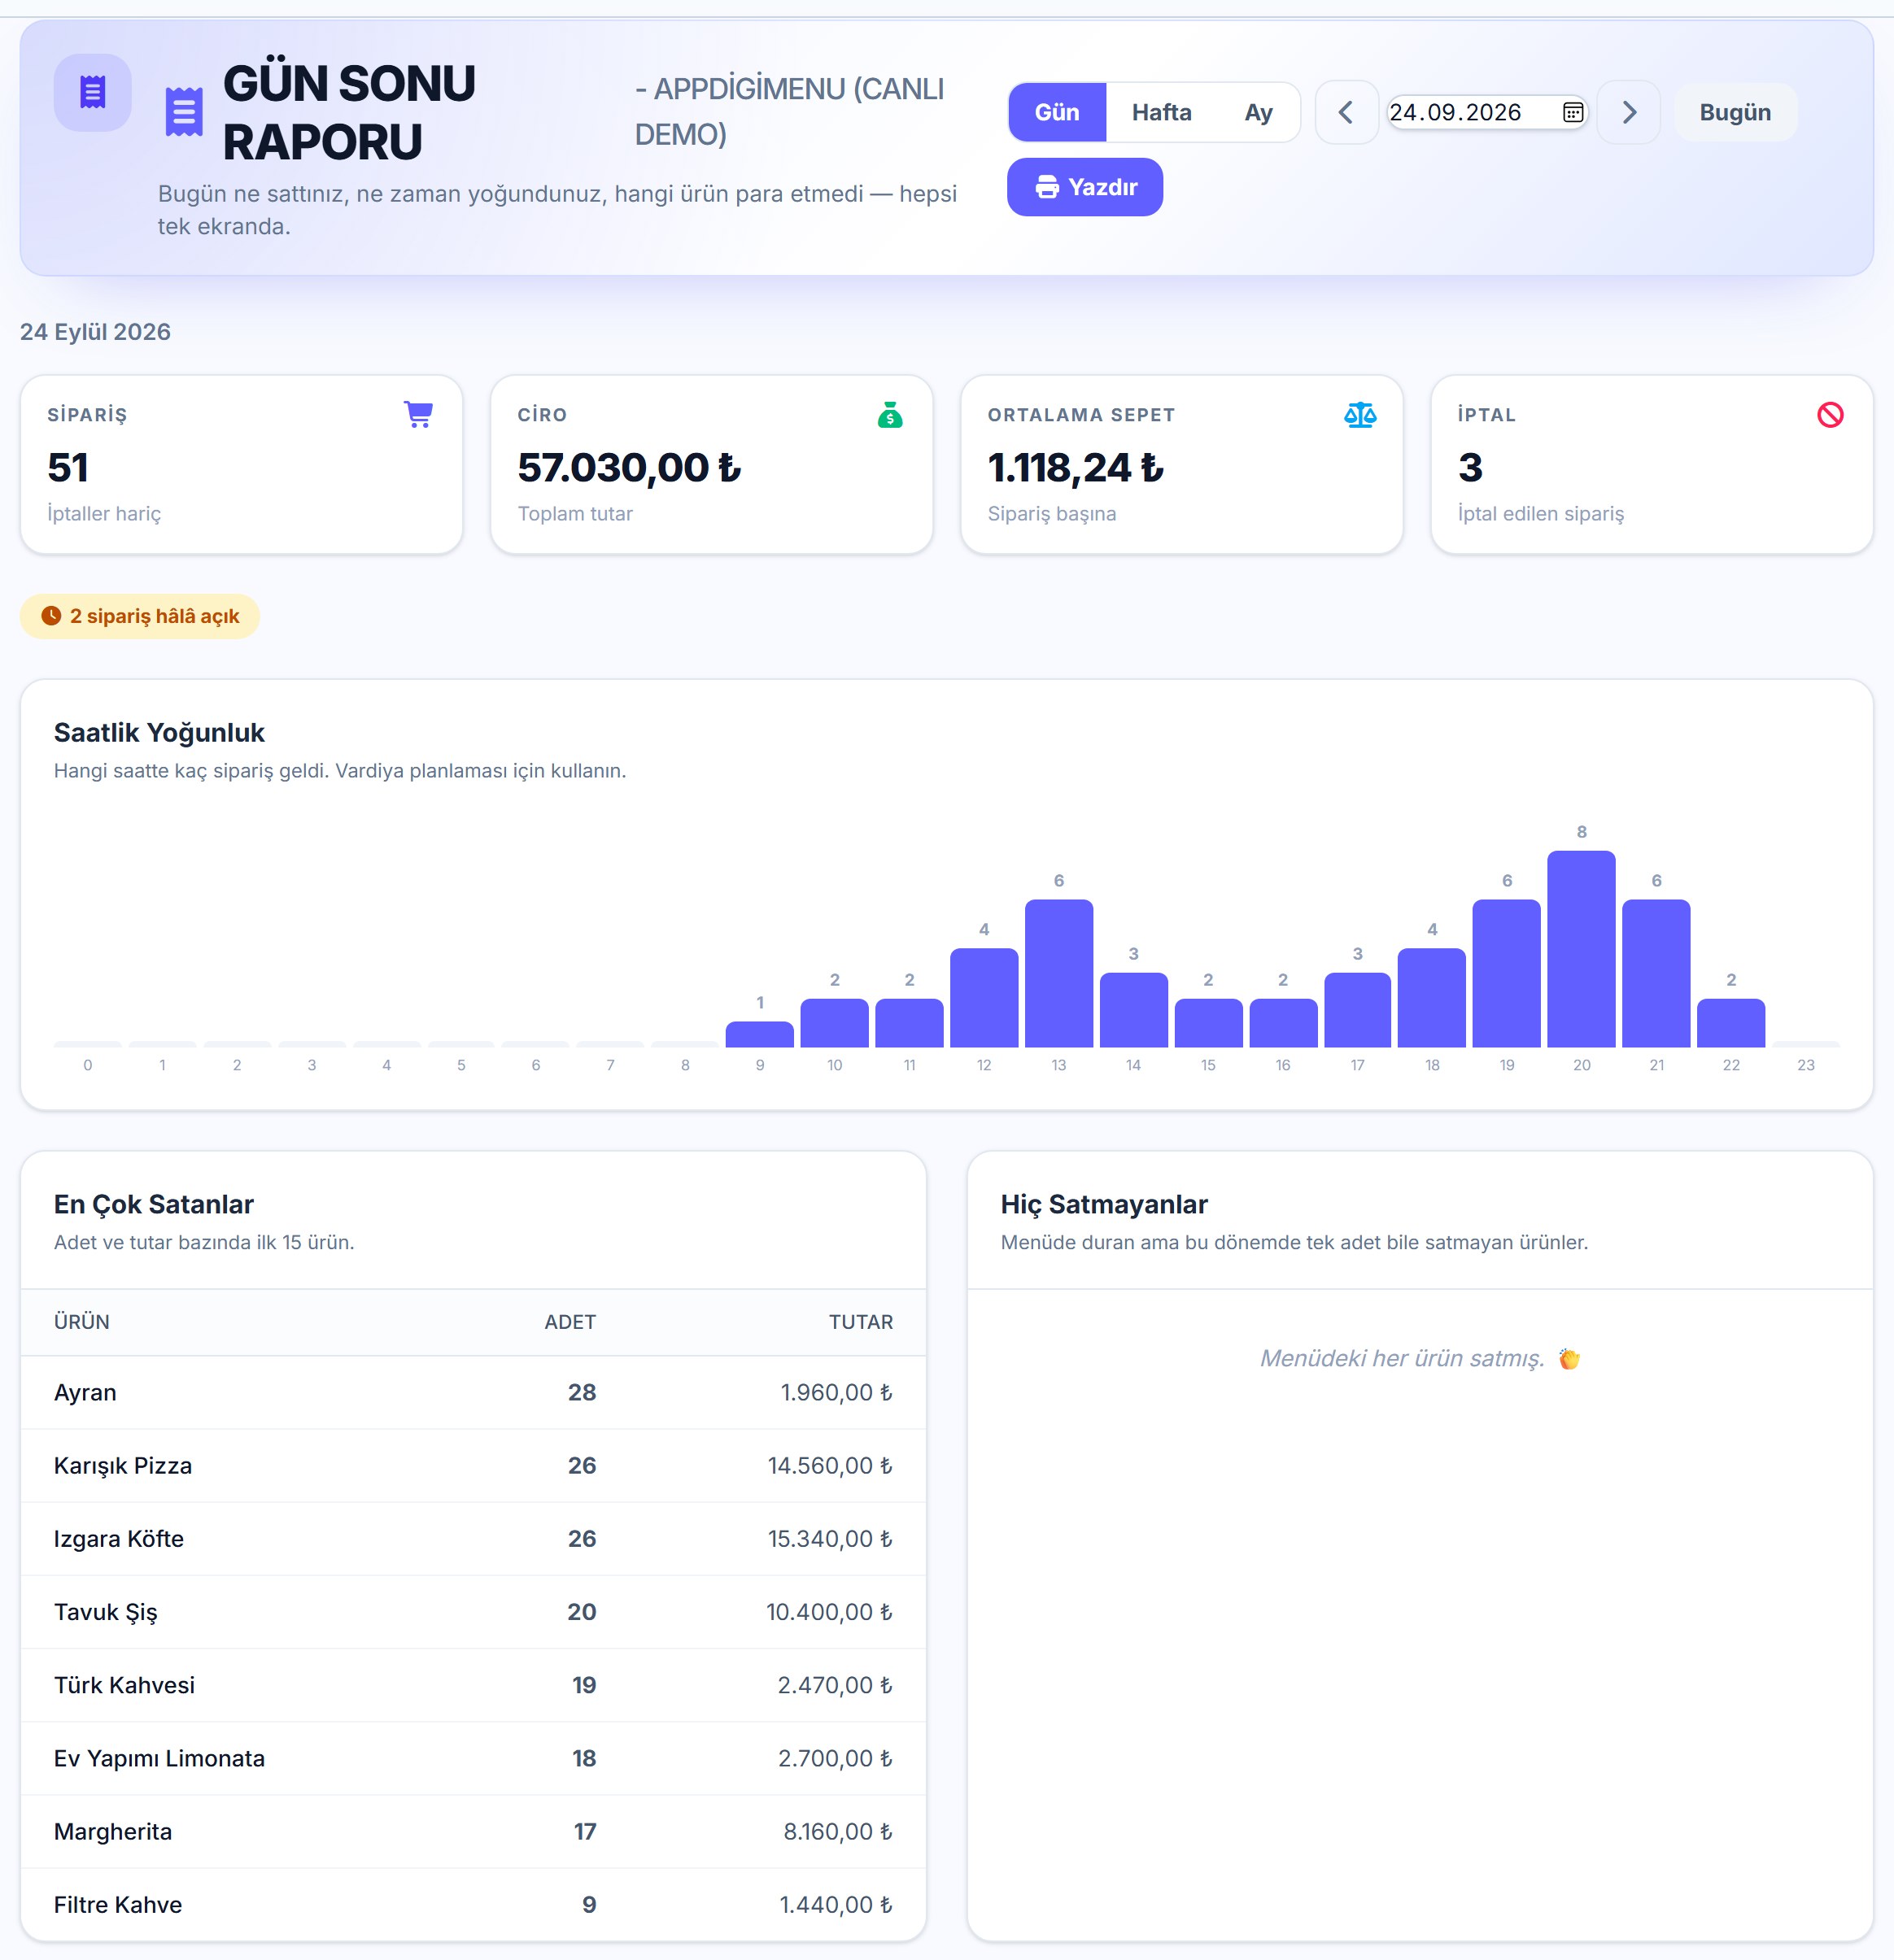Image resolution: width=1894 pixels, height=1960 pixels.
Task: Switch to the Ay period tab
Action: pos(1258,112)
